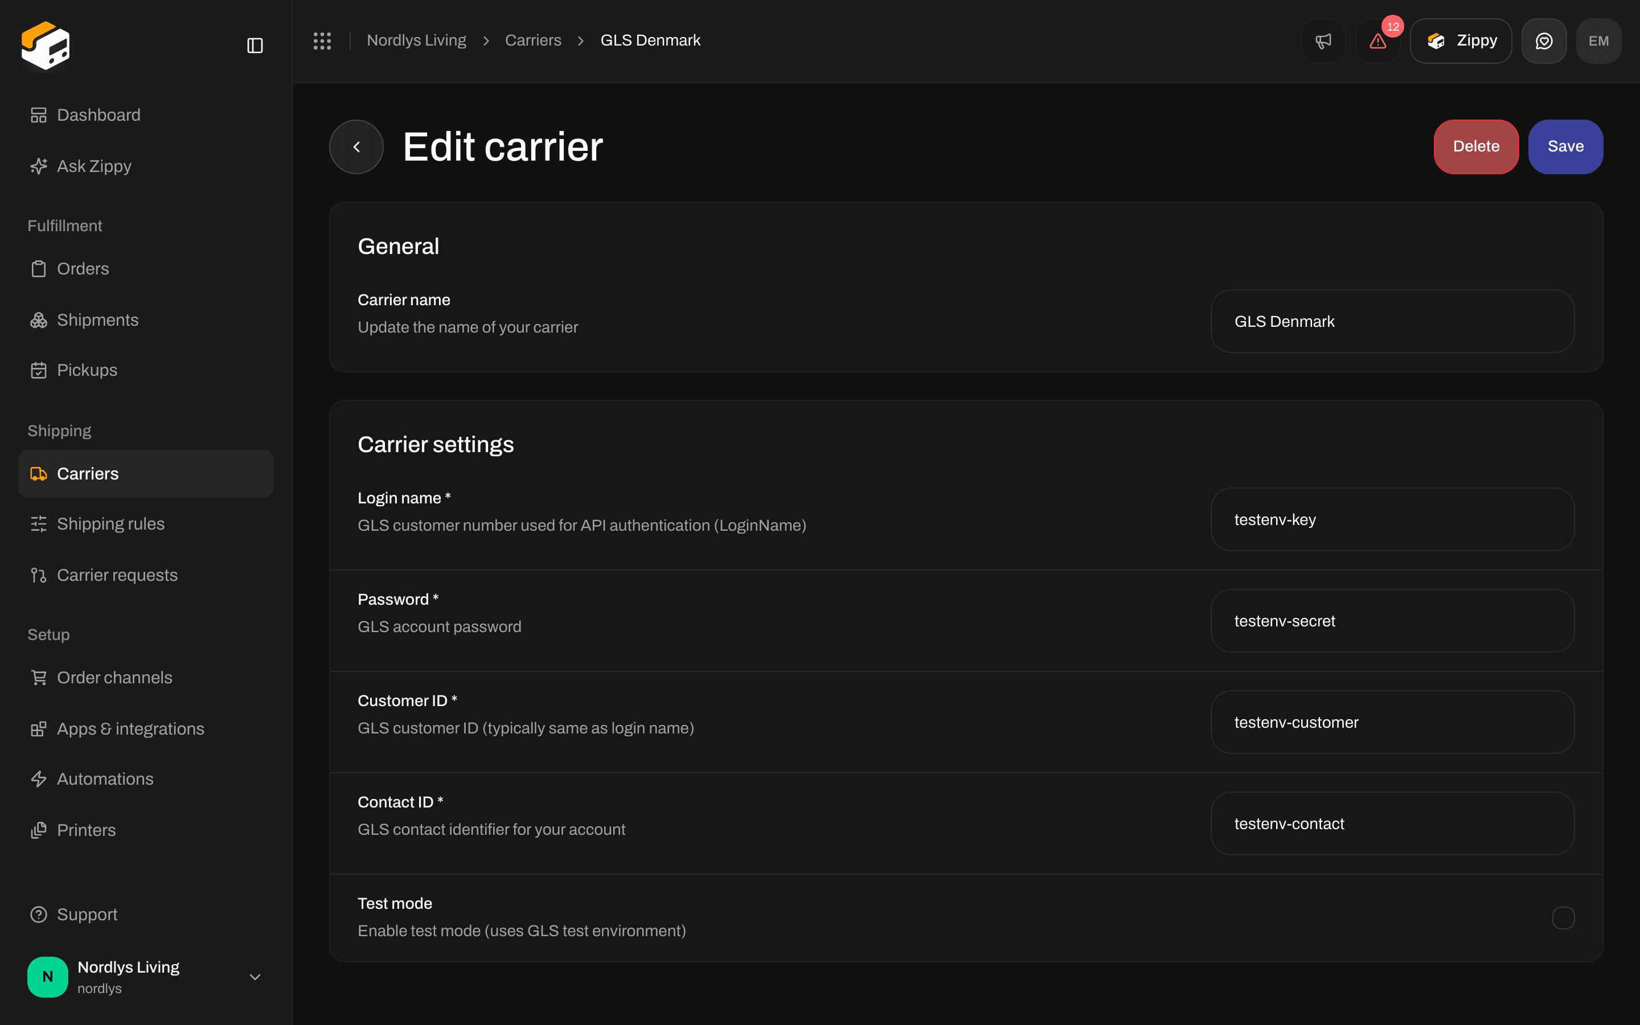Enable the Test mode checkbox

(1563, 918)
